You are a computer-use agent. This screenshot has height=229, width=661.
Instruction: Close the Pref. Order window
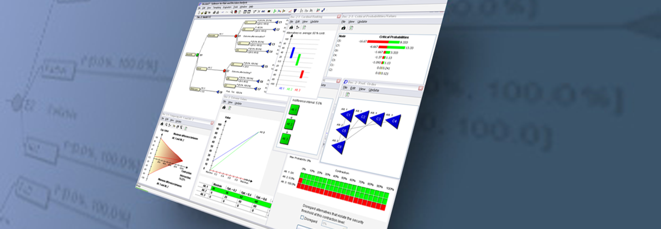click(x=420, y=87)
